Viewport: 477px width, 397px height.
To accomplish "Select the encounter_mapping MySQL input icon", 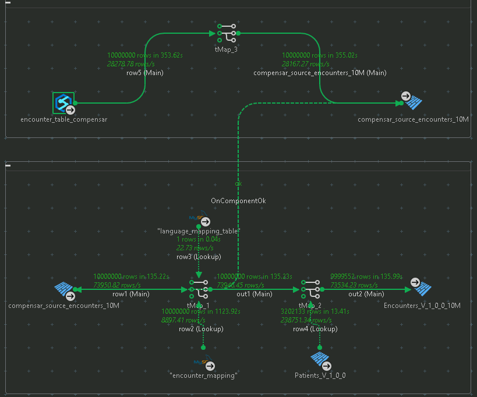I will [203, 364].
